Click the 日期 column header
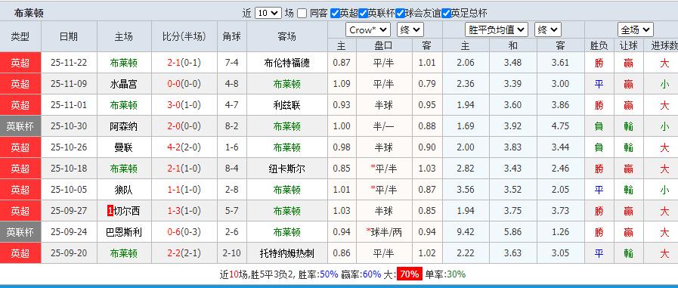The height and width of the screenshot is (288, 678). 69,37
